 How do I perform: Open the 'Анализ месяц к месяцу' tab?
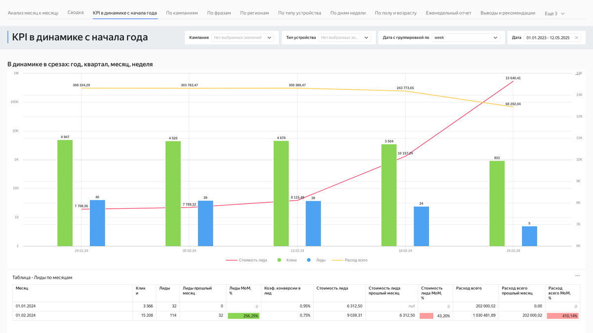(33, 13)
